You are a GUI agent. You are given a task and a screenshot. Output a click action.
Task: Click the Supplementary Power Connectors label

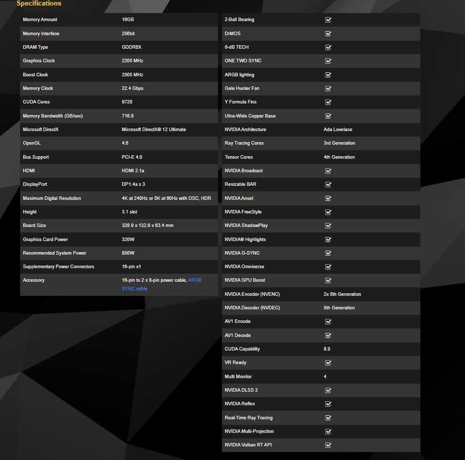58,267
